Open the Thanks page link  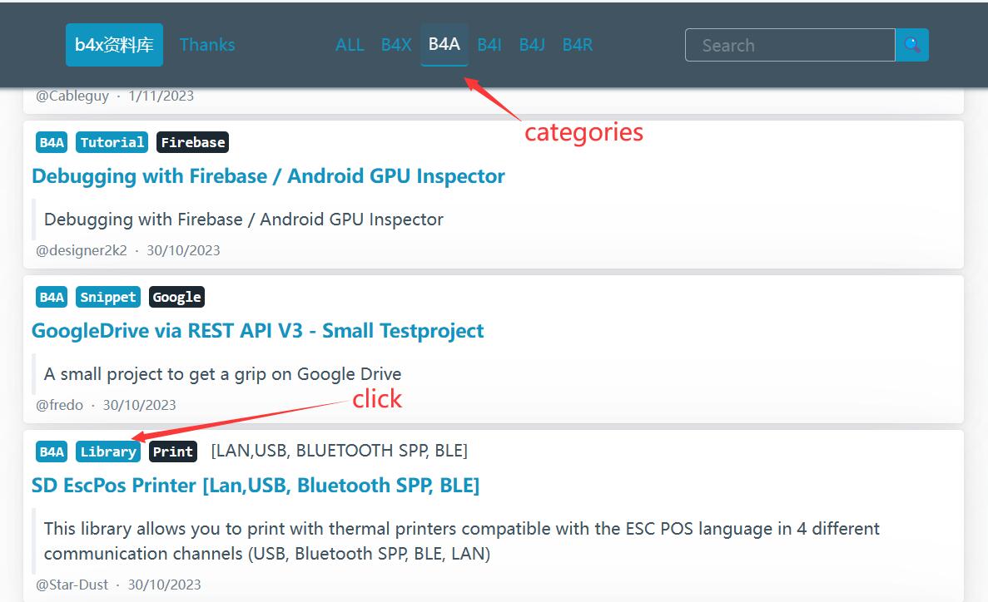[207, 45]
